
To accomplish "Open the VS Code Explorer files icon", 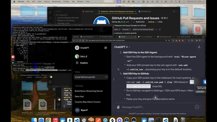I will (50, 12).
